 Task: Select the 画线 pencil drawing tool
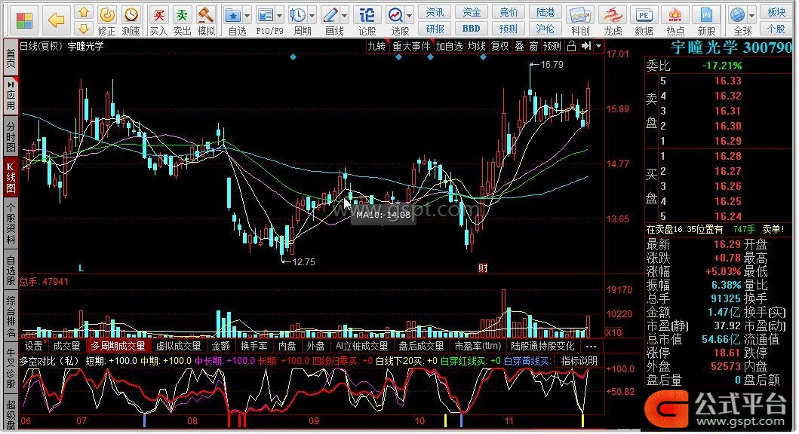pos(330,15)
